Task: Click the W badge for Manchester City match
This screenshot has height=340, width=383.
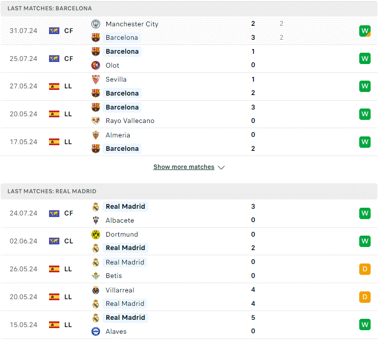Action: tap(365, 31)
